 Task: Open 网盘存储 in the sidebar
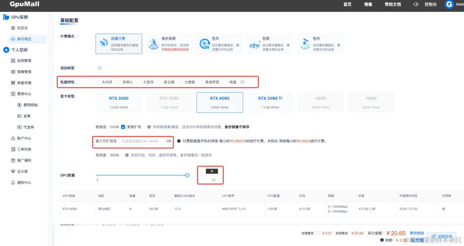[21, 82]
